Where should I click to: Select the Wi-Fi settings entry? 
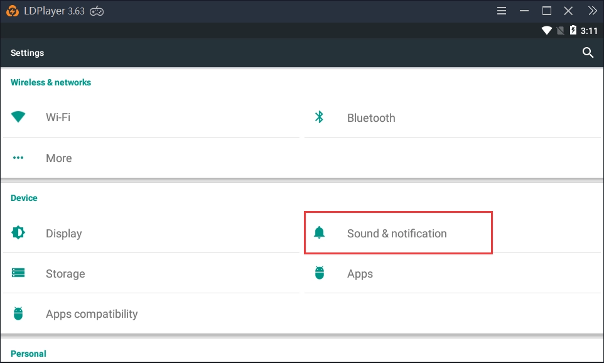57,117
